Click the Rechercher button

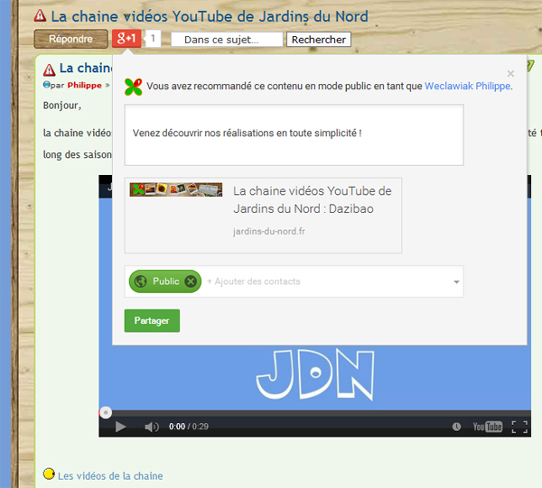[319, 40]
